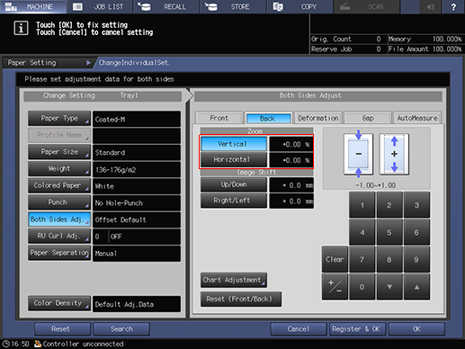Image resolution: width=465 pixels, height=349 pixels.
Task: Click the plus enlarge page diagram icon
Action: pyautogui.click(x=395, y=154)
